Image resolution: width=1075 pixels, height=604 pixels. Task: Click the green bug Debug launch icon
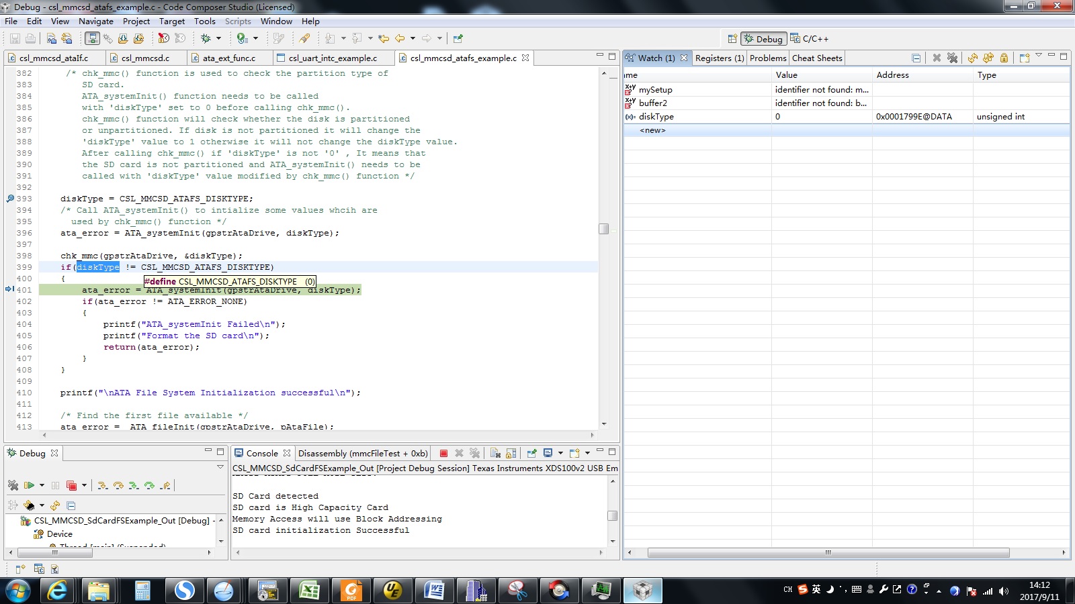(206, 39)
